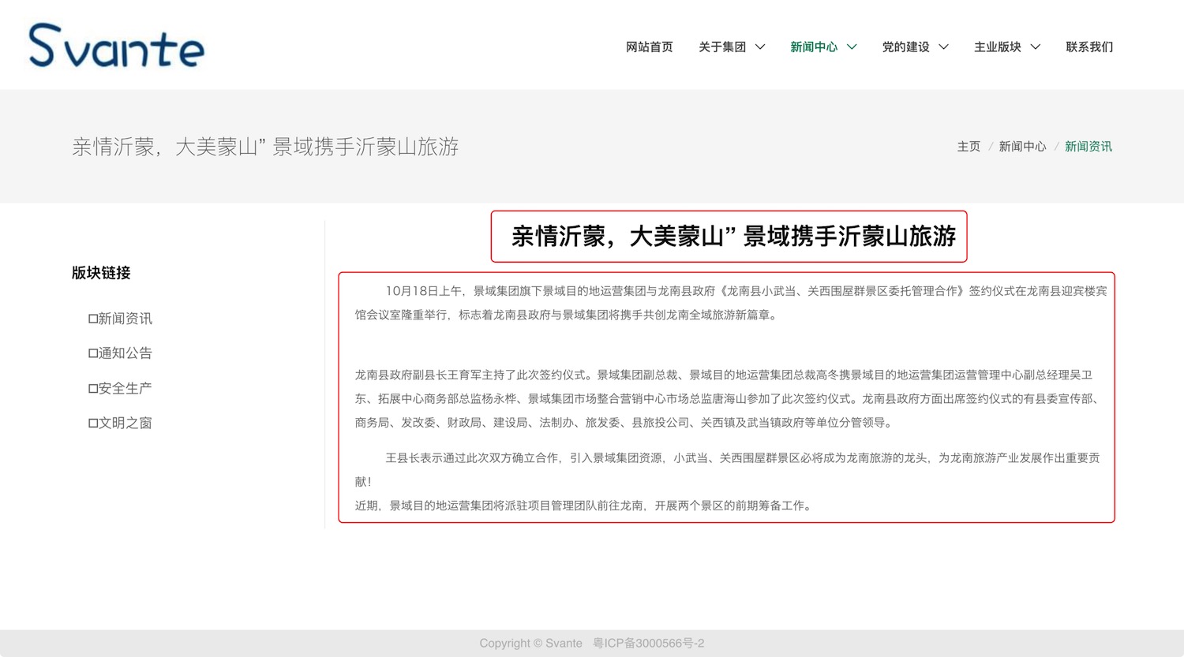Click 主页 breadcrumb link
The image size is (1184, 657).
969,147
